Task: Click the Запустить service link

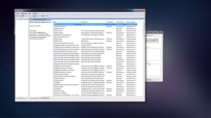Action: click(x=33, y=26)
